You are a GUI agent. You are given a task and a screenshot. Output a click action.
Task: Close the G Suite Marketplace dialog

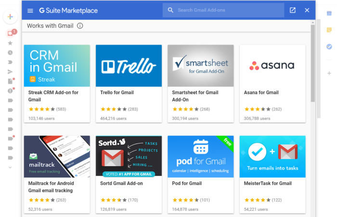click(x=307, y=10)
